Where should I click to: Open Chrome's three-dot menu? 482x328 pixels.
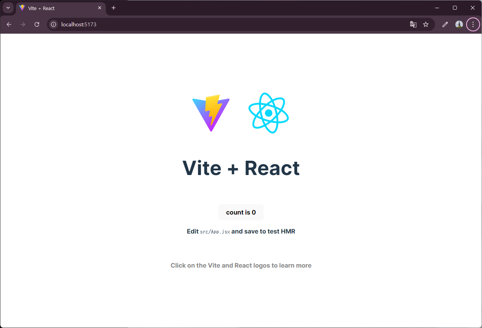click(473, 24)
